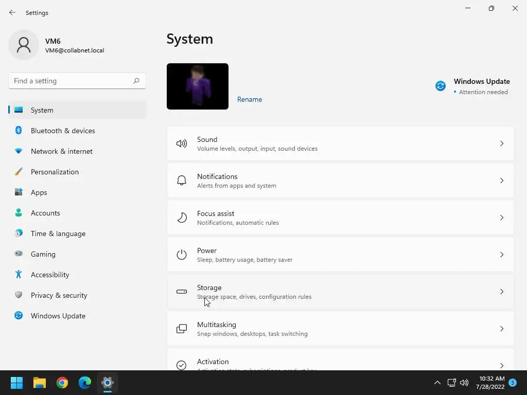Click the VM6 user avatar icon
This screenshot has width=527, height=395.
click(x=24, y=45)
